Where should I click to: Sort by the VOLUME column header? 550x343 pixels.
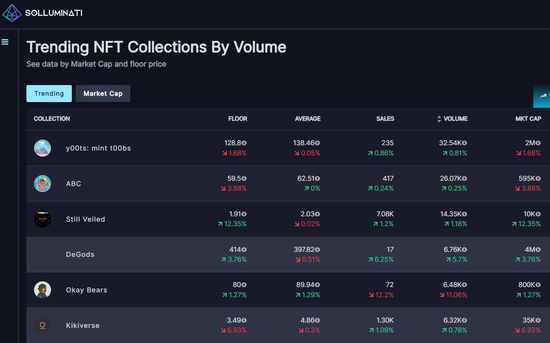pyautogui.click(x=456, y=119)
